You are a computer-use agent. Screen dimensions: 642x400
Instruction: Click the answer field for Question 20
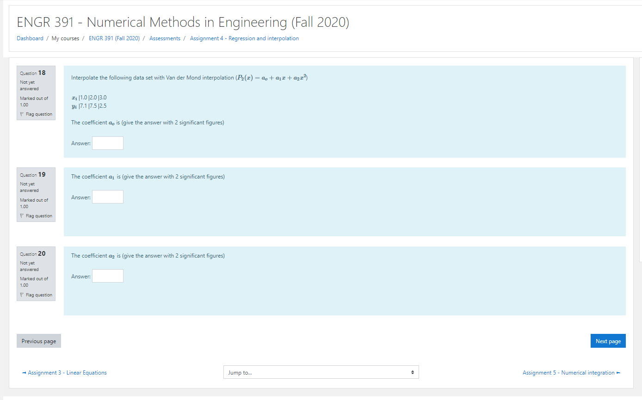(107, 276)
